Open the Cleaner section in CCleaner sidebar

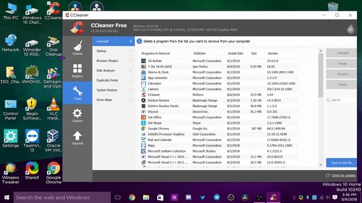click(x=77, y=47)
